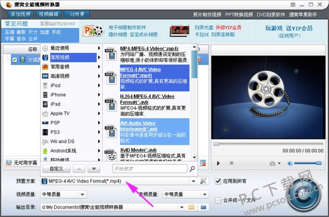Expand the 预置方案 preset dropdown
The image size is (329, 217).
(194, 181)
